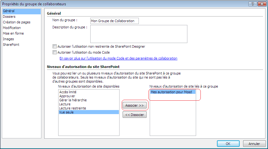Screen dimensions: 268x149
Task: Enable unrestricted SharePoint Designer usage checkbox
Action: pos(55,46)
